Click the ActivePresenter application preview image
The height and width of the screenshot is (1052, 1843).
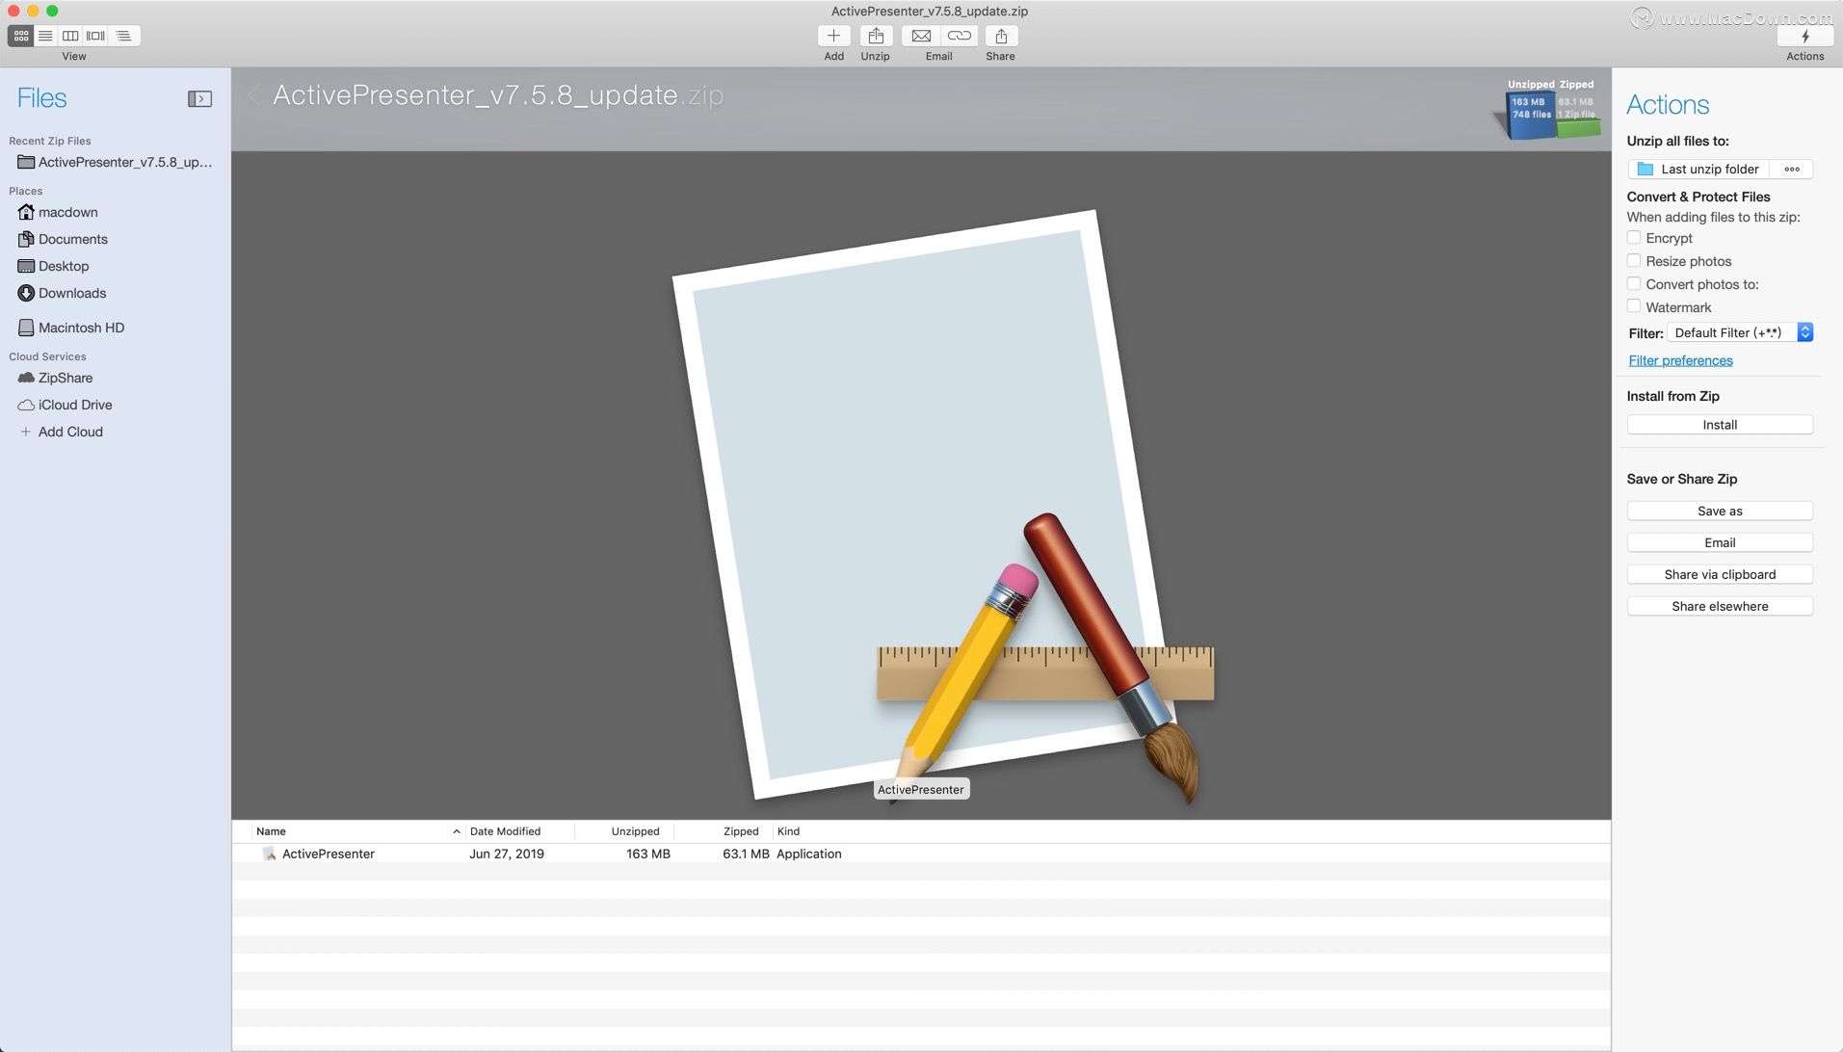[x=942, y=506]
